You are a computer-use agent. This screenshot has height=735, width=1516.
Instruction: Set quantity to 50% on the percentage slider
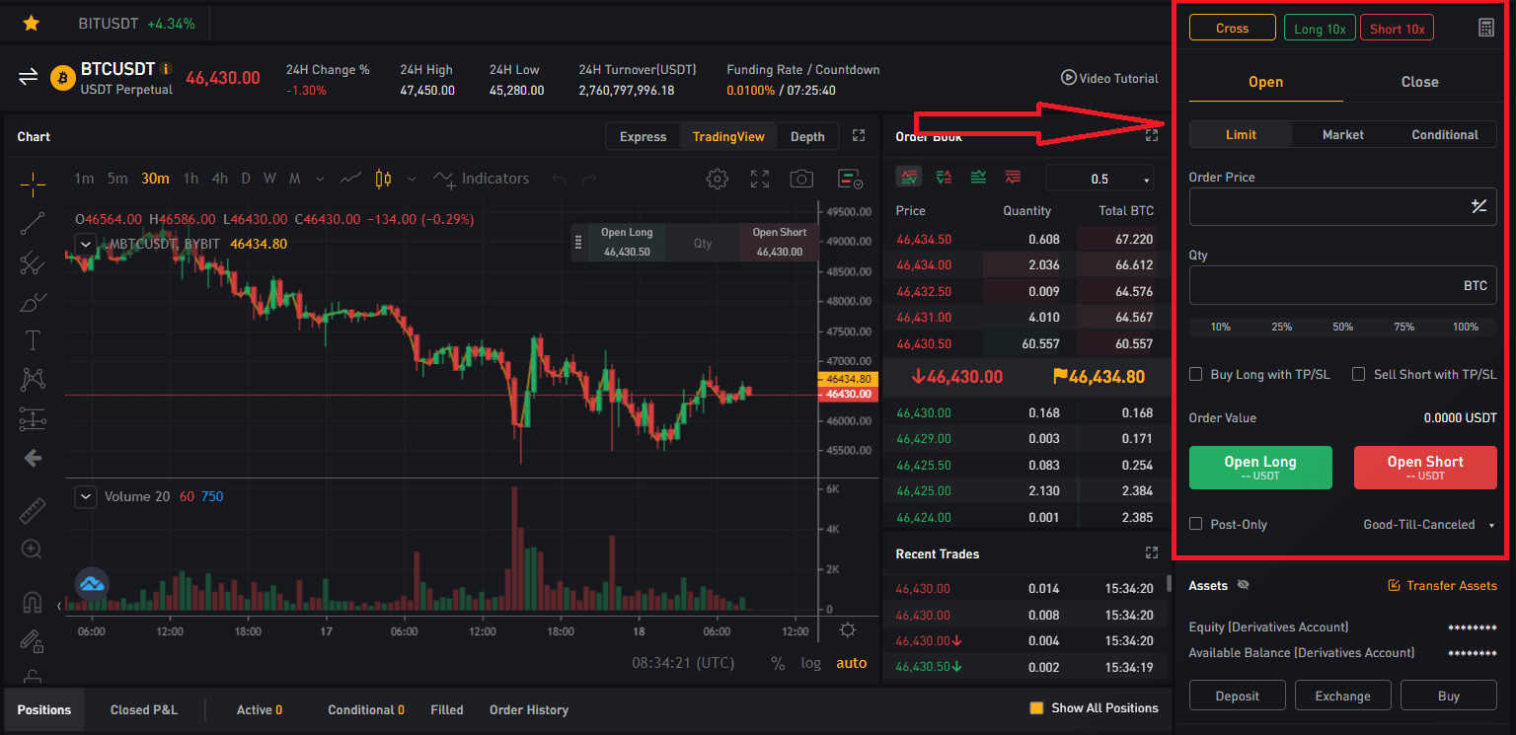click(1342, 326)
